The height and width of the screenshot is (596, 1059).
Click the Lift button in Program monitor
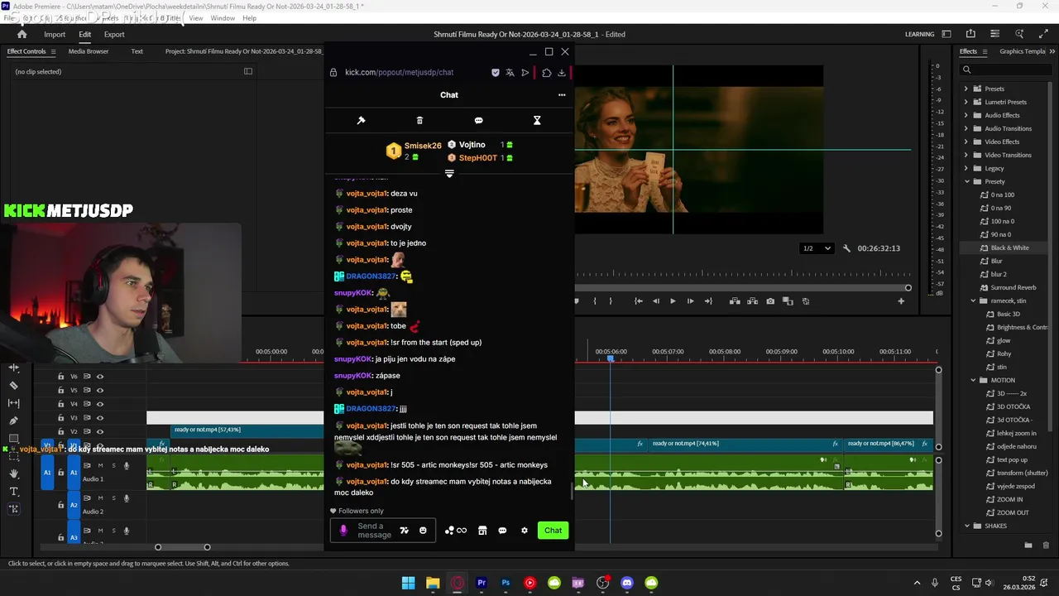coord(734,301)
